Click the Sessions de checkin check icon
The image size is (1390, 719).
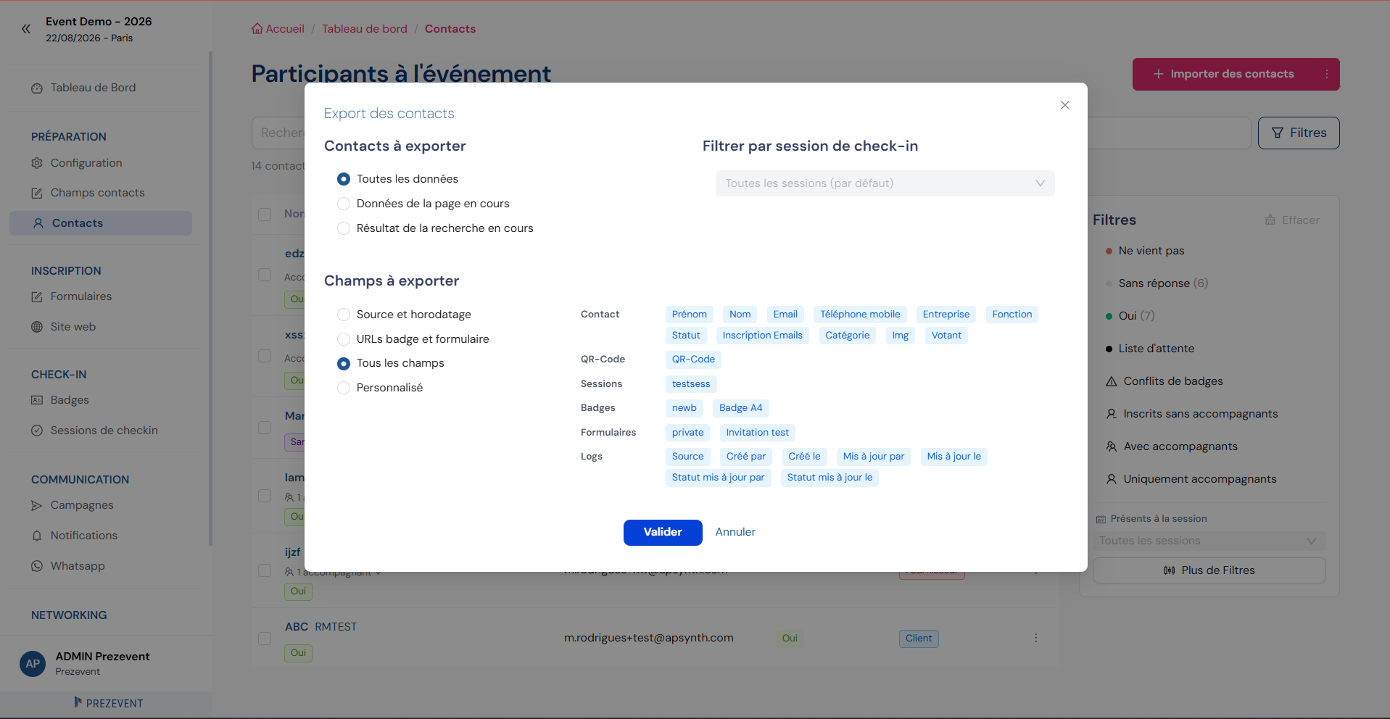(37, 431)
